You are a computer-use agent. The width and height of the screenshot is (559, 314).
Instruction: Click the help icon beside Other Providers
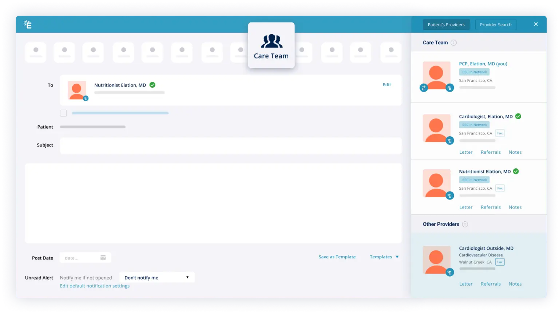point(465,224)
